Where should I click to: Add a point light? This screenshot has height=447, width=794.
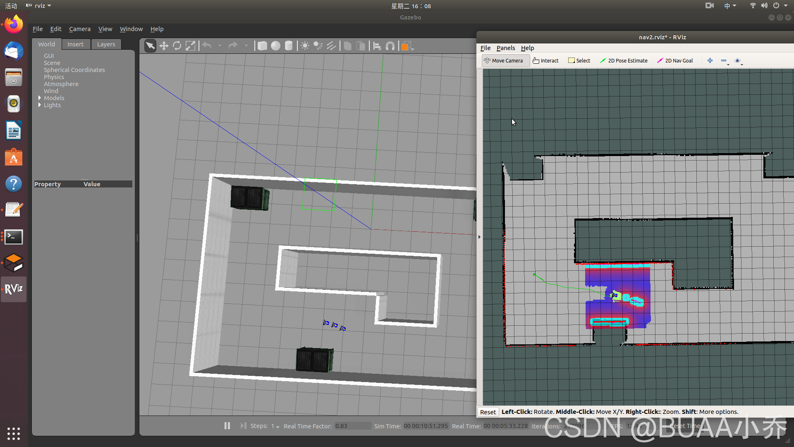pyautogui.click(x=305, y=46)
